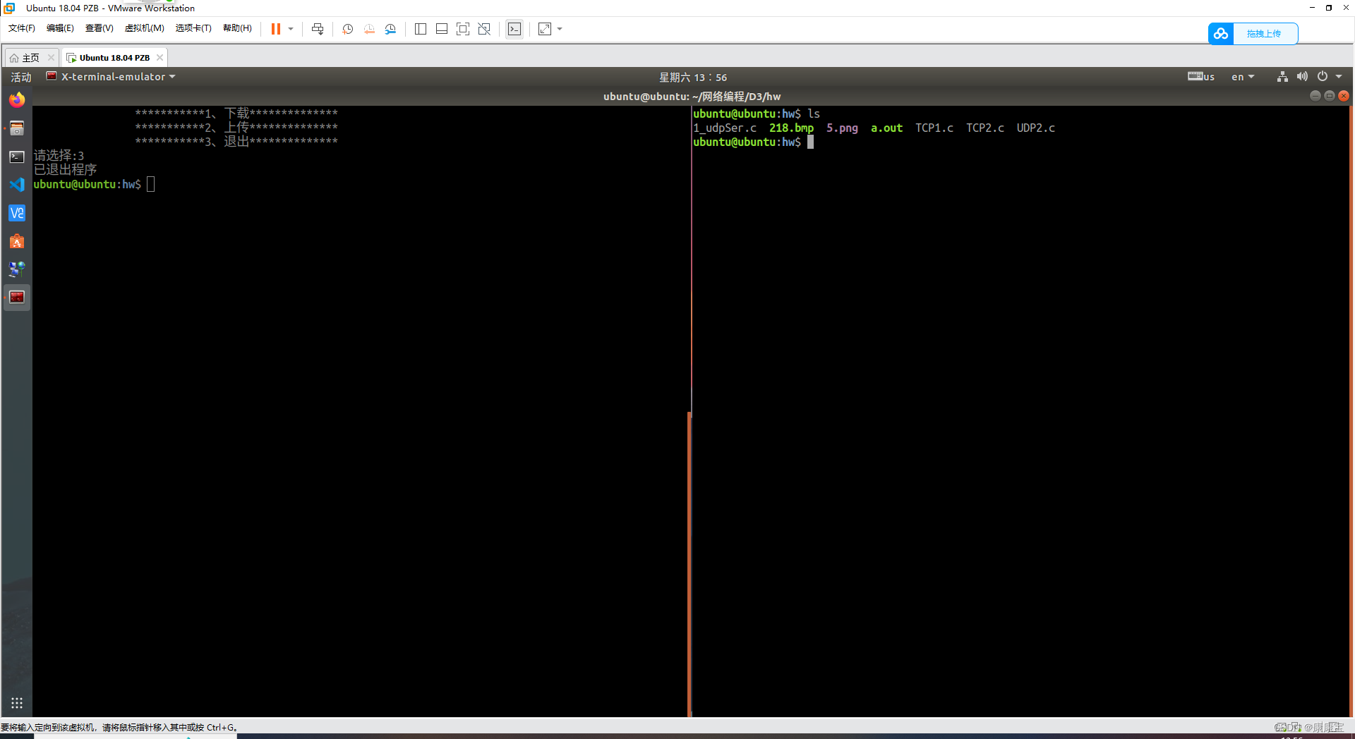1355x739 pixels.
Task: Close the 主页 tab
Action: tap(51, 58)
